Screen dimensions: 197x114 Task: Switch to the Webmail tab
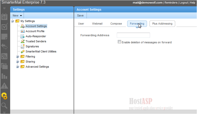(x=97, y=24)
